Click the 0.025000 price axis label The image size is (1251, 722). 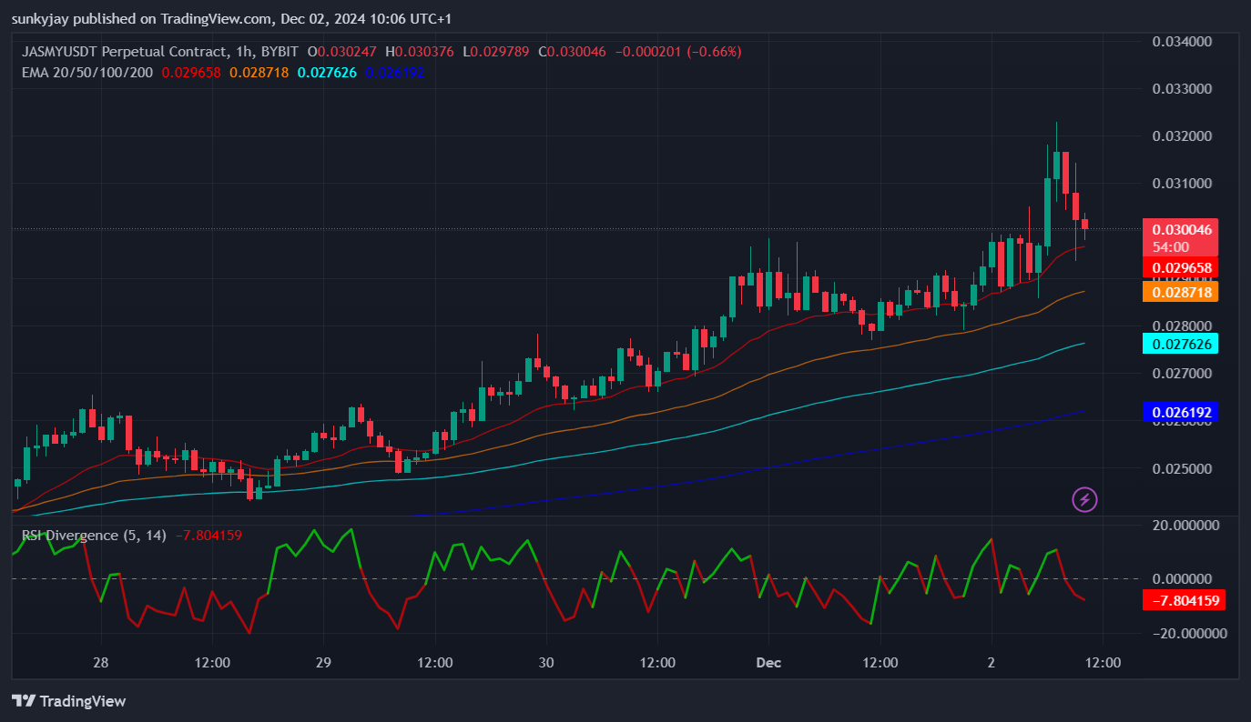pyautogui.click(x=1182, y=468)
